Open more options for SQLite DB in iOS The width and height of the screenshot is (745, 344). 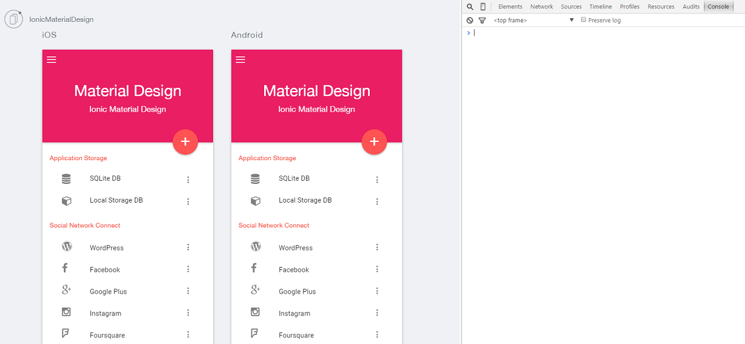188,180
